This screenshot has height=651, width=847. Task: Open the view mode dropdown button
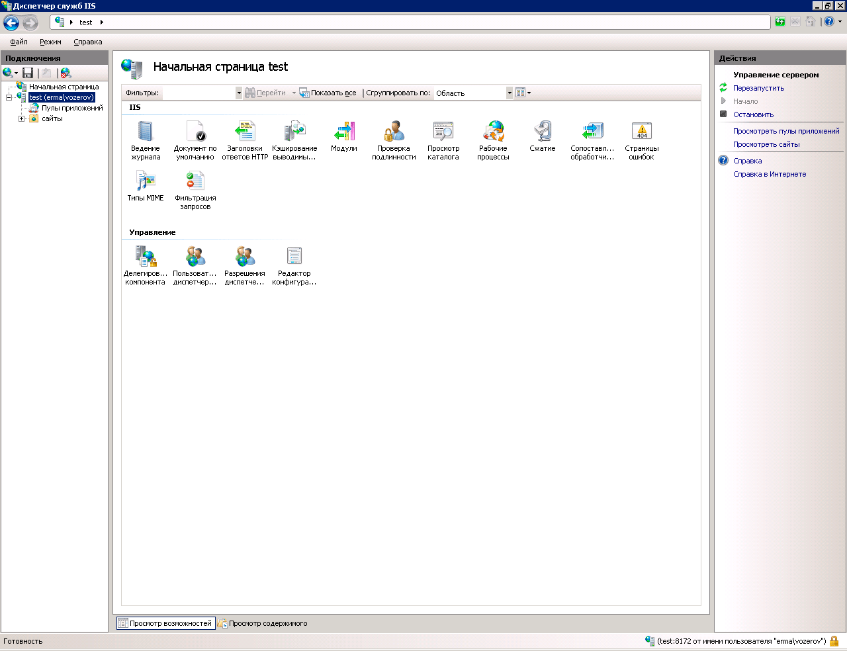coord(523,93)
